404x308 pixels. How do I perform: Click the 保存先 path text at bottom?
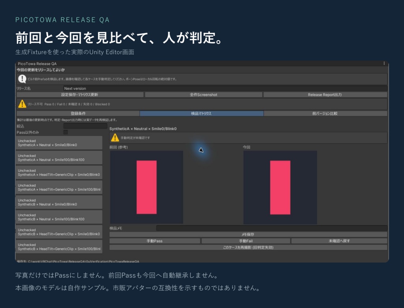(78, 261)
